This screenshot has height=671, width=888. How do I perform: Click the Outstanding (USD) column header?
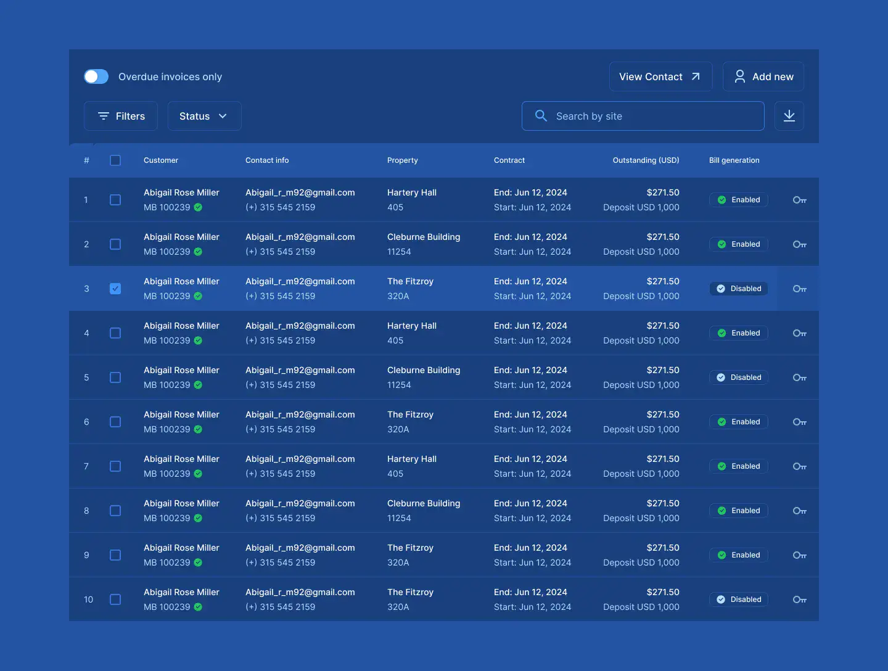click(646, 160)
